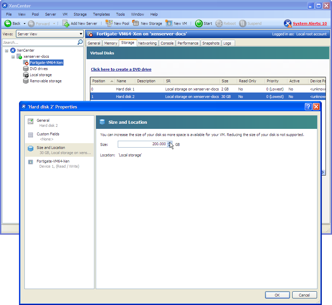Click Cancel in the Properties dialog
332x305 pixels.
point(304,295)
